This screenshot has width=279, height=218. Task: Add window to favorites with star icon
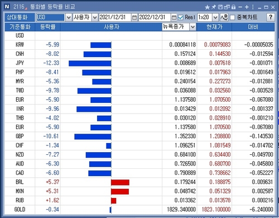(207, 7)
